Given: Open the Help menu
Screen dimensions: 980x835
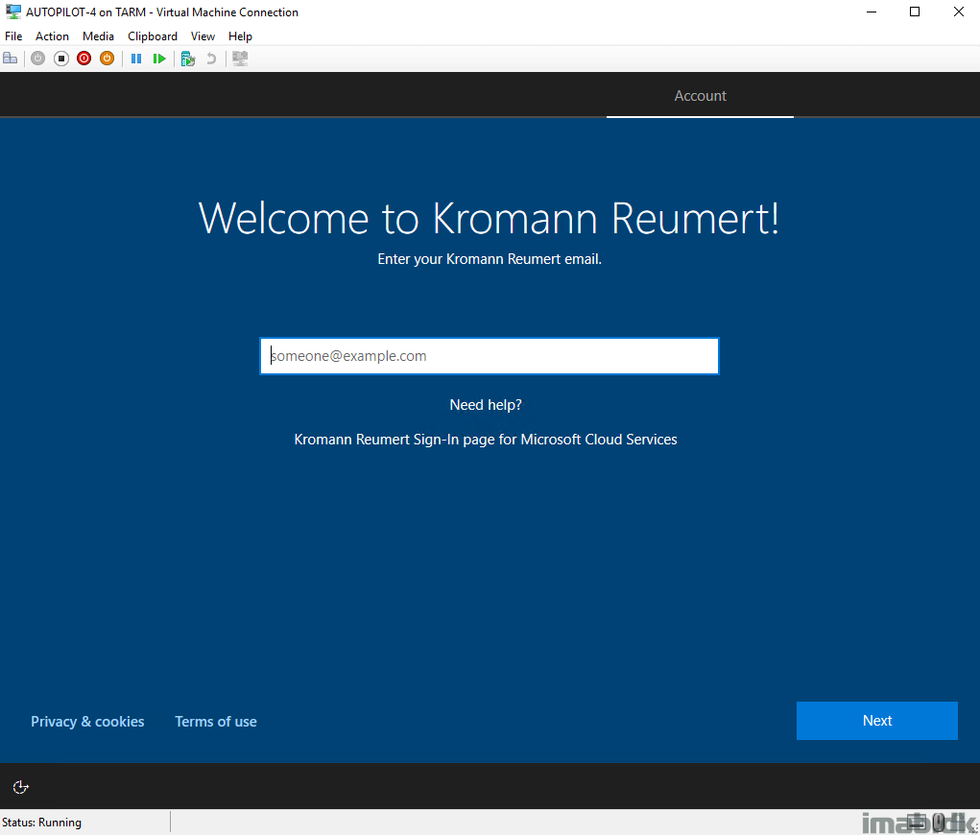Looking at the screenshot, I should (x=240, y=36).
